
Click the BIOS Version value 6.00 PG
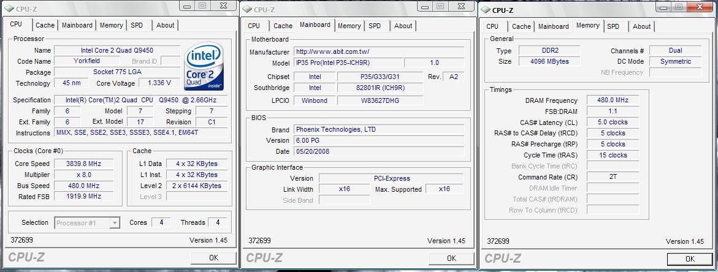pyautogui.click(x=379, y=140)
